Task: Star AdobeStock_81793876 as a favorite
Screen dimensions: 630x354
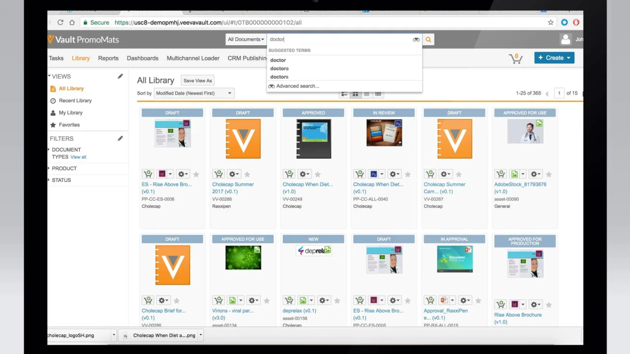Action: pyautogui.click(x=549, y=174)
